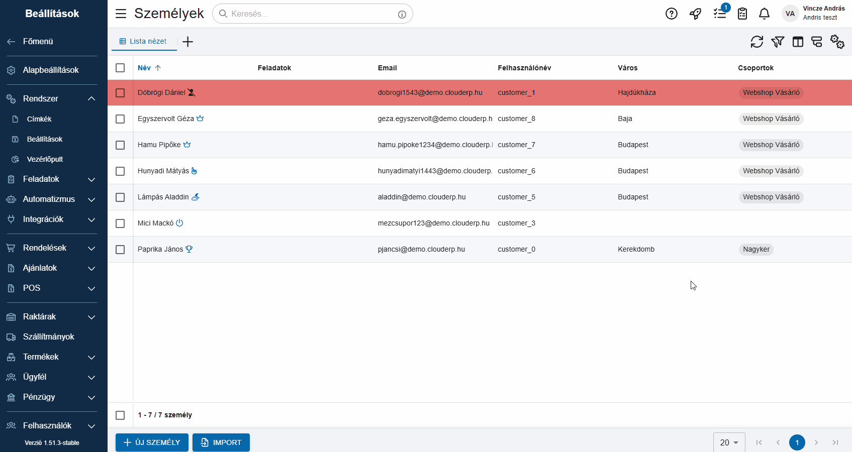Open the column layout icon
The width and height of the screenshot is (852, 452).
798,42
